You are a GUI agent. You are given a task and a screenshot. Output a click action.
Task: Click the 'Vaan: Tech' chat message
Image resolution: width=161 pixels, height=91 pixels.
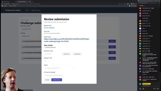click(x=151, y=77)
